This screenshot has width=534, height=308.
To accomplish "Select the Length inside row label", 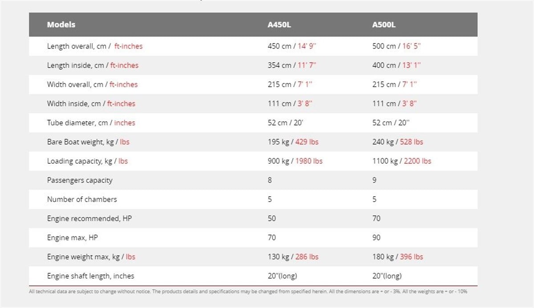I will tap(93, 65).
